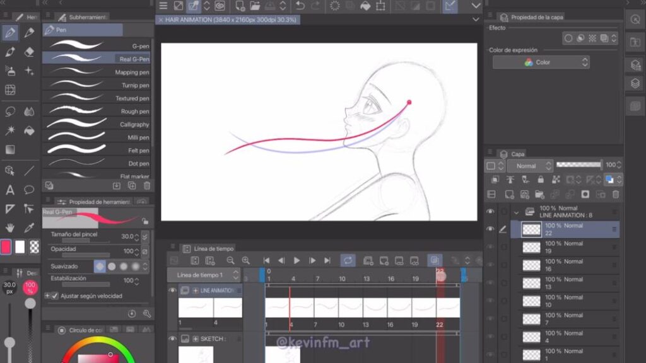Expand the Ajustar según velocidad options
The image size is (646, 363).
click(47, 296)
